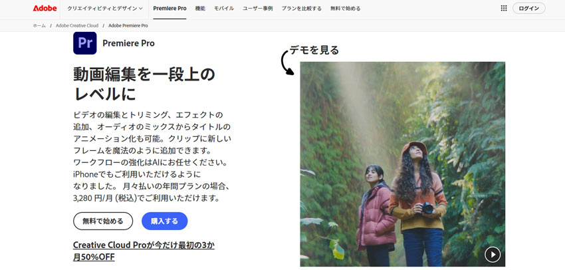
Task: Click the デモを見る label
Action: 314,50
